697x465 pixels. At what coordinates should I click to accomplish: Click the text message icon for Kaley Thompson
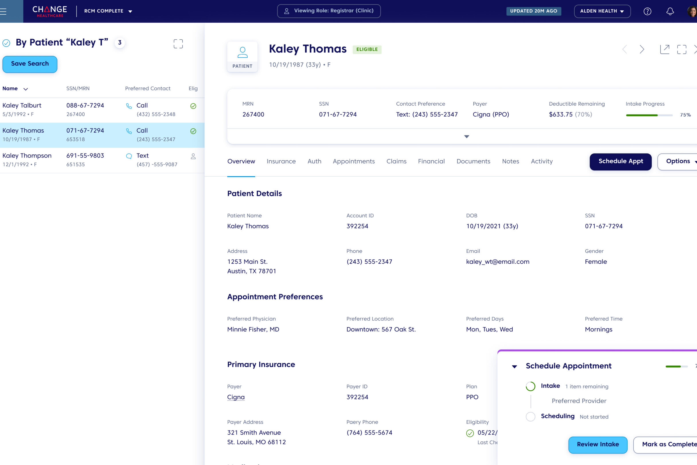(129, 156)
